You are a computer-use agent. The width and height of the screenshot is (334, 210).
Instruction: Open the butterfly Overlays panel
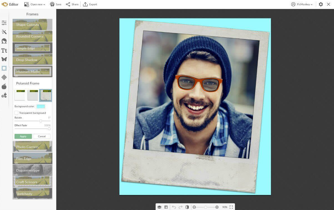click(x=4, y=59)
